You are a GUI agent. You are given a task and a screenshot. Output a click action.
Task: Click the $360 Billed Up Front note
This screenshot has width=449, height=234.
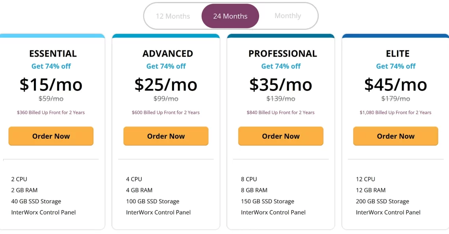51,112
